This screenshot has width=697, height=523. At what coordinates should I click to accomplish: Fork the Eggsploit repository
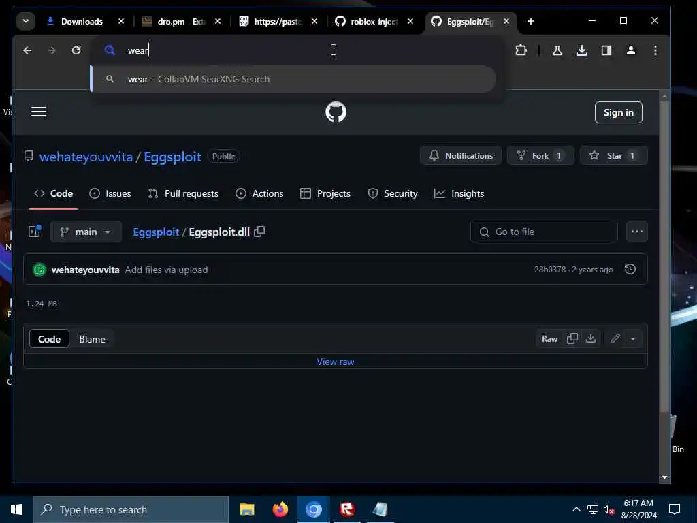pyautogui.click(x=540, y=156)
